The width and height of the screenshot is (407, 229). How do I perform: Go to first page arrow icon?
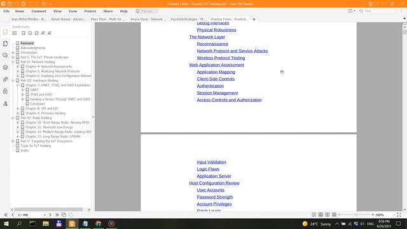coord(6,215)
